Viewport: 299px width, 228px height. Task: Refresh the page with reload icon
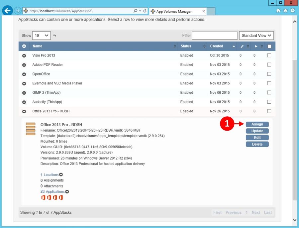(145, 11)
